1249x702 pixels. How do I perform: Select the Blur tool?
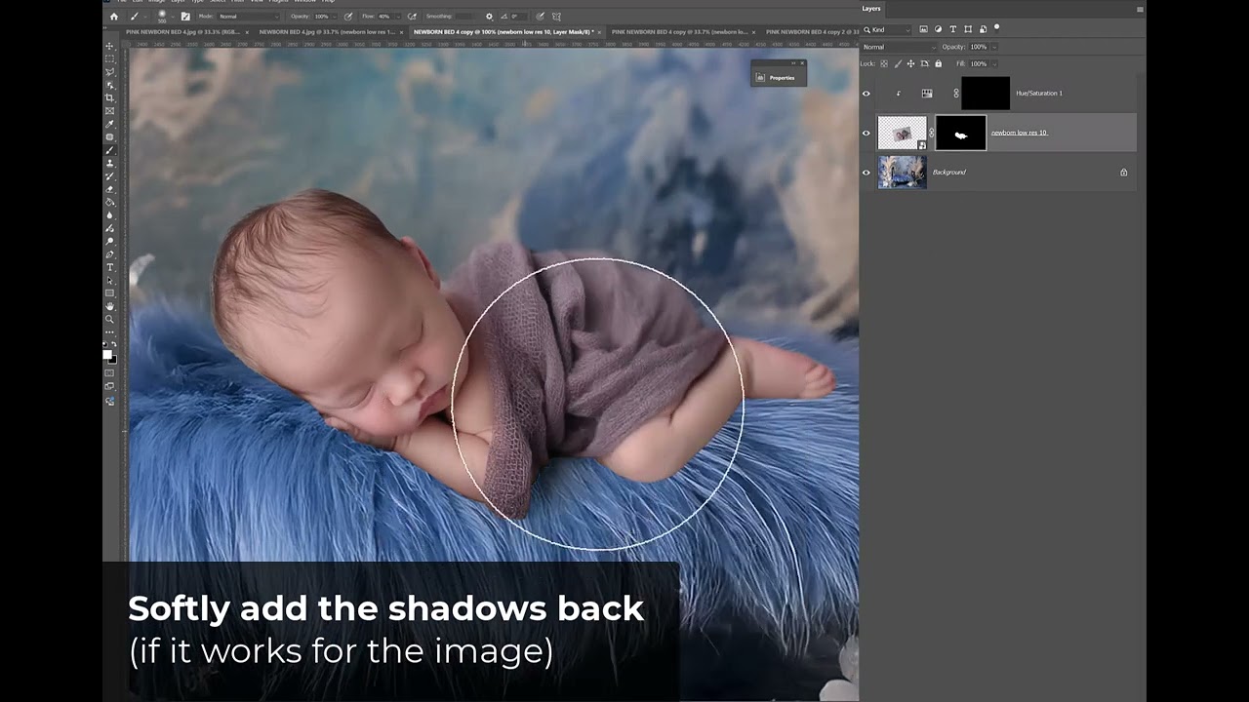[x=109, y=214]
